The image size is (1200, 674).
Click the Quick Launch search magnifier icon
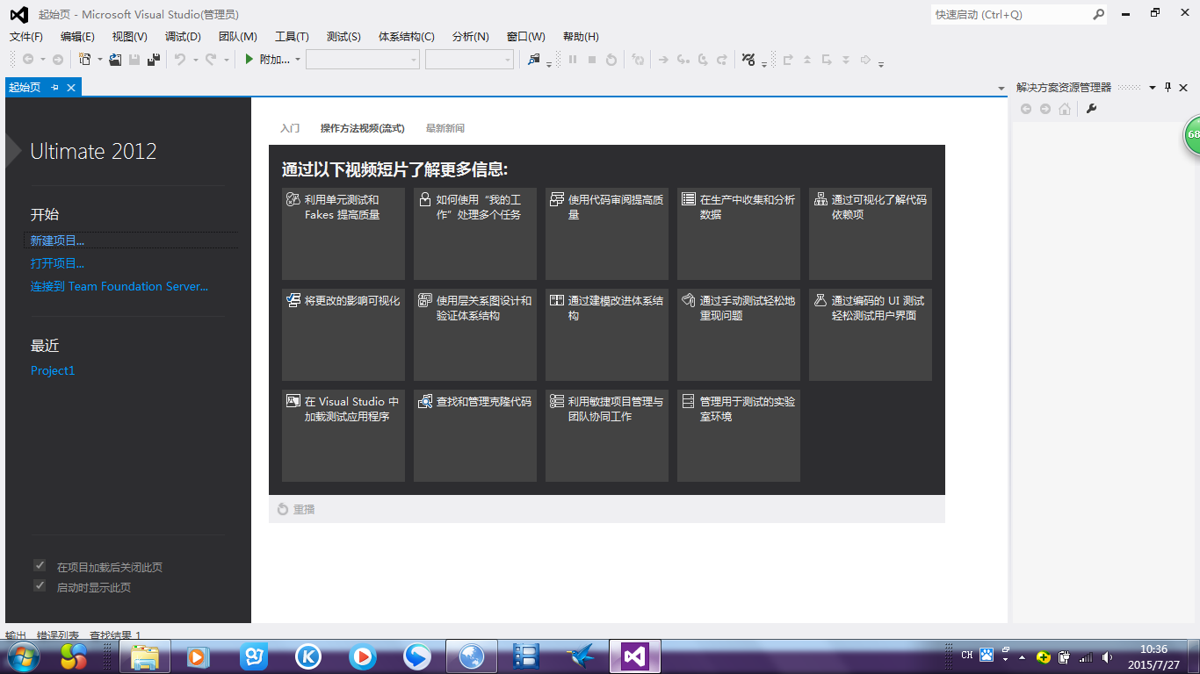pyautogui.click(x=1098, y=14)
